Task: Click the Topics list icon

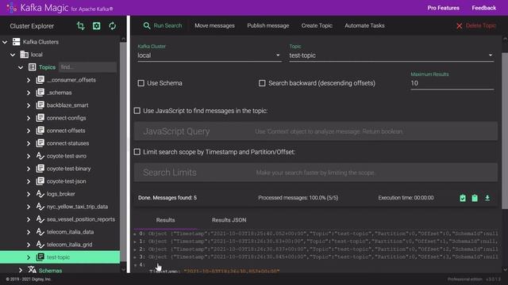Action: [x=32, y=67]
